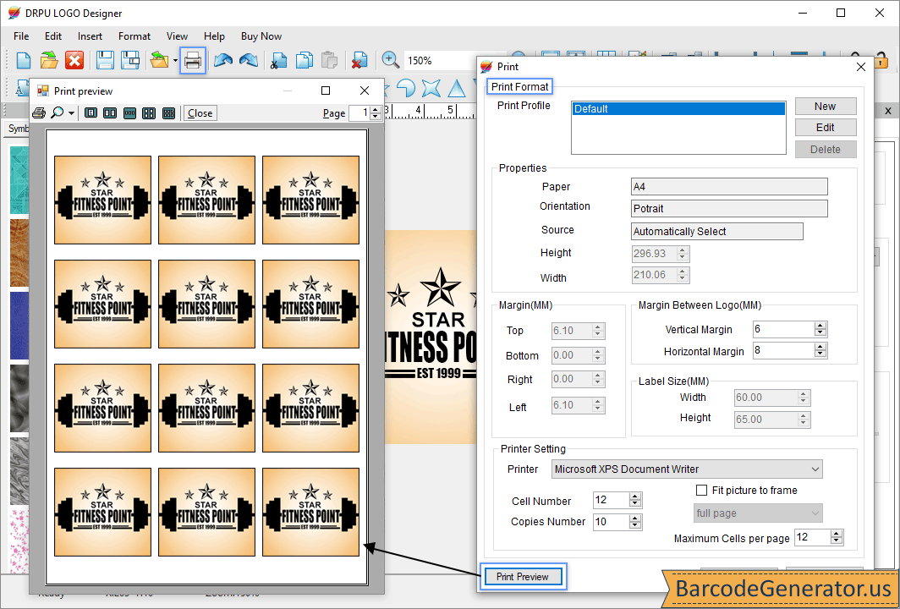Click the Paper field showing A4
Viewport: 900px width, 609px height.
point(729,187)
